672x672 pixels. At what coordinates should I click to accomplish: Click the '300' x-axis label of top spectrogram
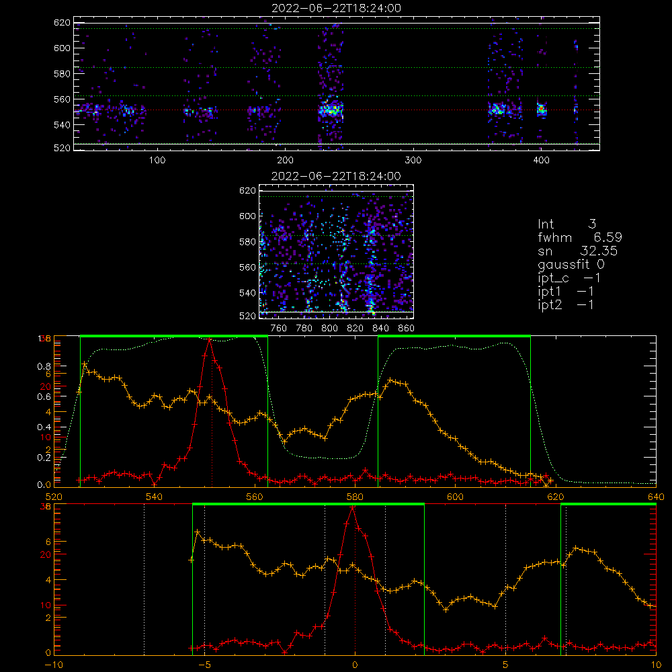[x=413, y=161]
